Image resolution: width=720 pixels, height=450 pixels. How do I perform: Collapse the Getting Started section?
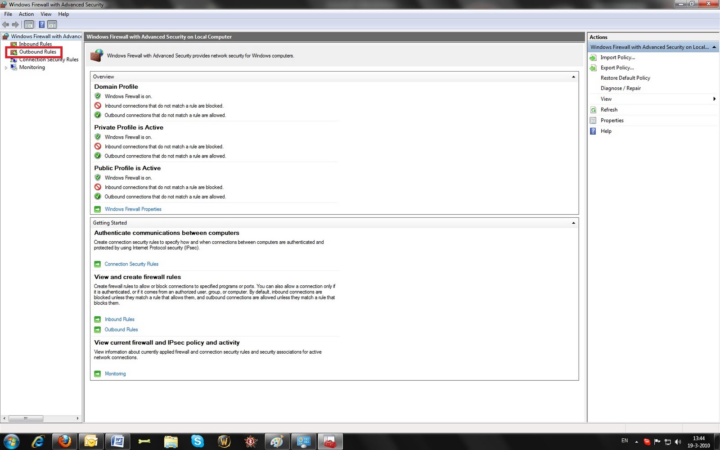(573, 223)
